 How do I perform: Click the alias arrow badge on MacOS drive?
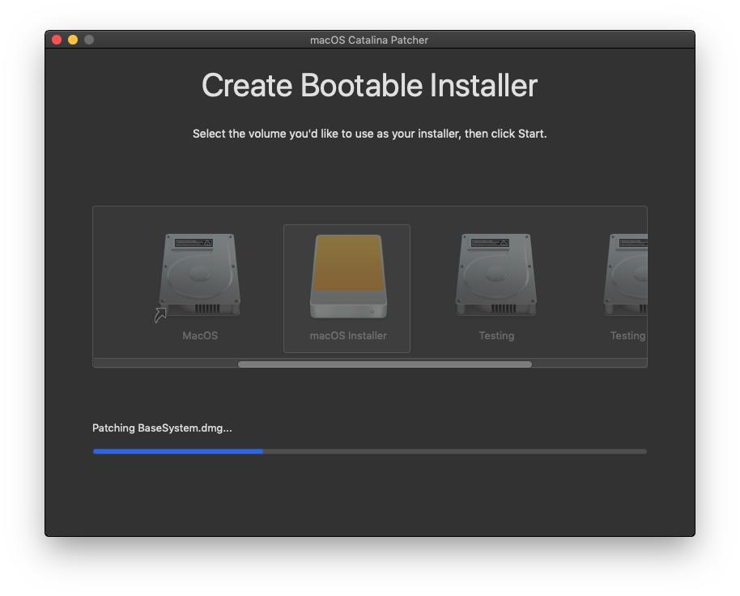(x=160, y=315)
